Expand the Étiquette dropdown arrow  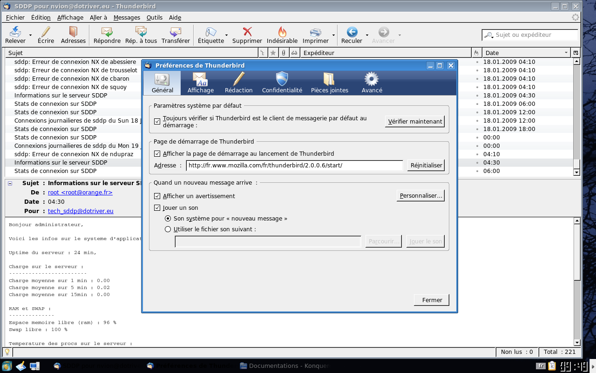227,35
